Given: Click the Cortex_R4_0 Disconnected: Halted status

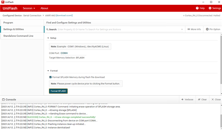Looking at the screenshot, I should point(202,16).
